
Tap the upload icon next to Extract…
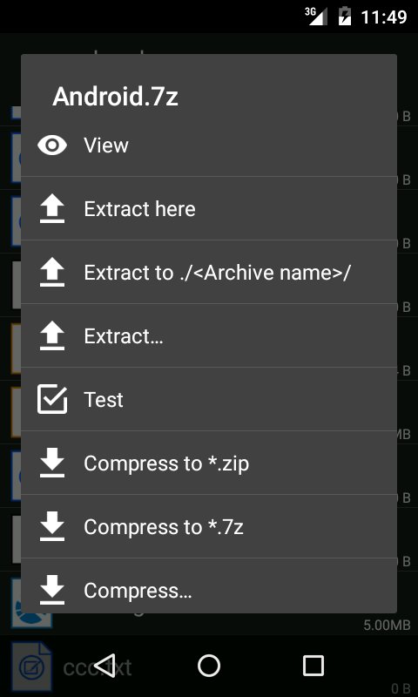click(52, 336)
